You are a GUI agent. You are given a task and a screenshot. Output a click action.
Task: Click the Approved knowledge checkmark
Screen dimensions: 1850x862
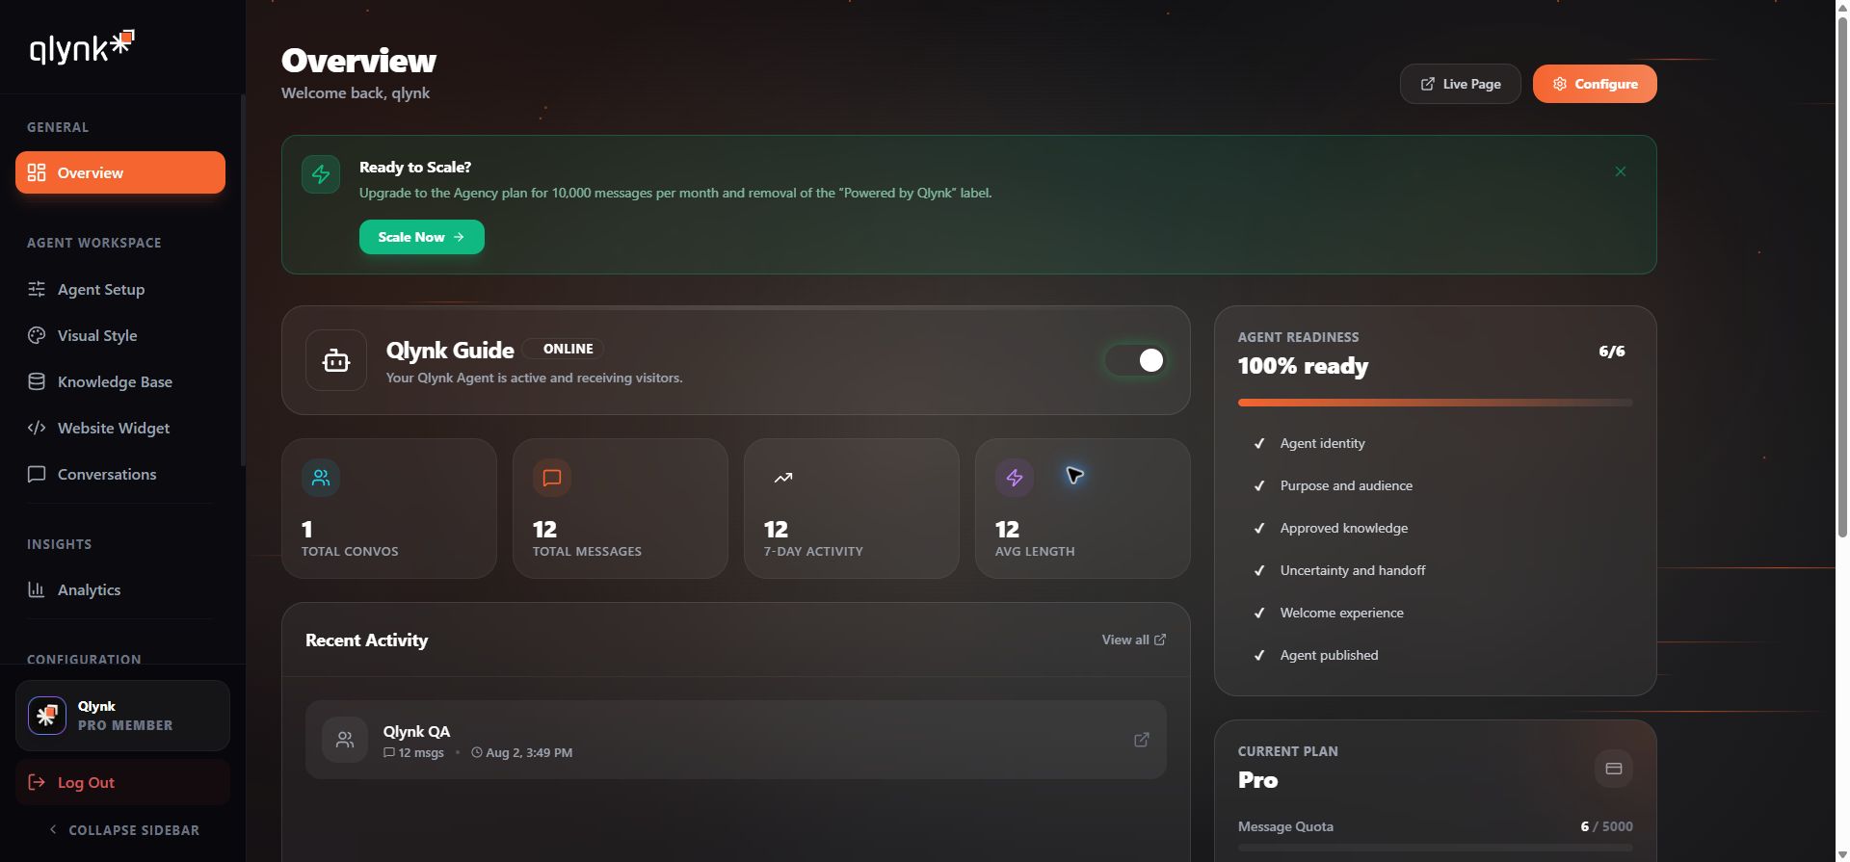click(x=1259, y=528)
